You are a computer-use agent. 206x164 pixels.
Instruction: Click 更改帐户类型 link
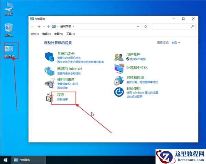pos(138,59)
